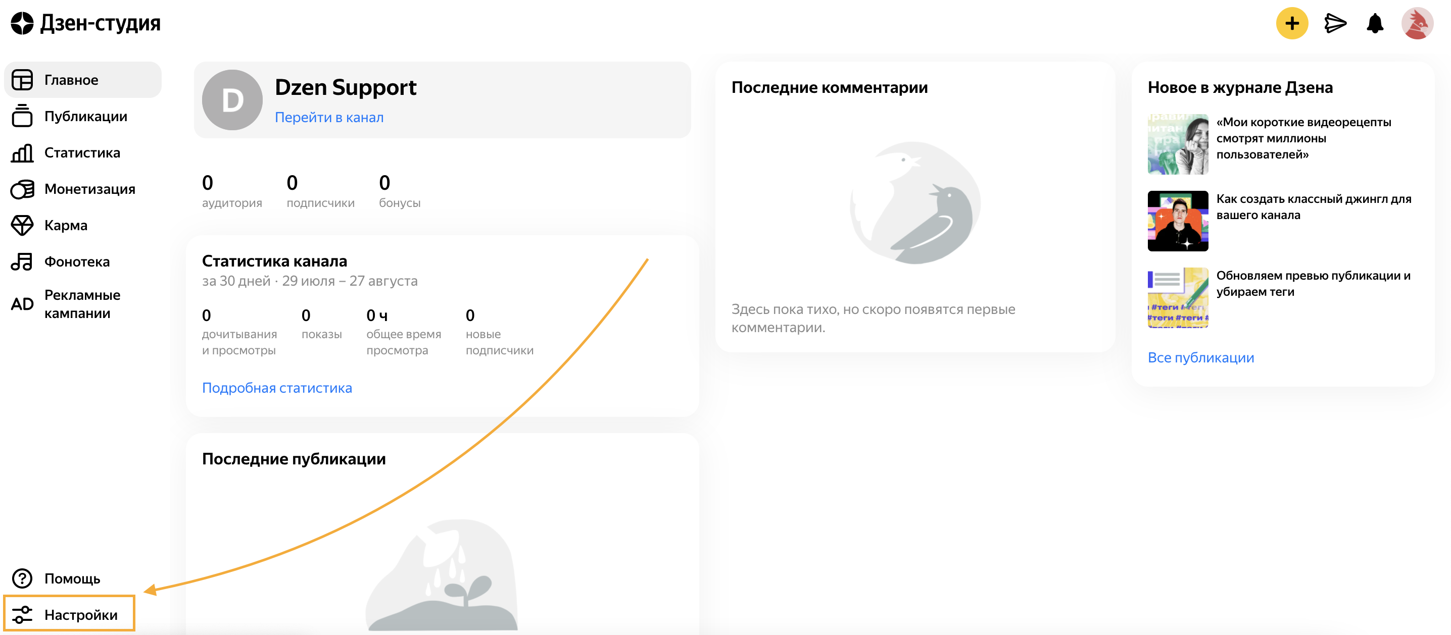Select Главное in the sidebar
This screenshot has width=1451, height=635.
click(x=83, y=80)
